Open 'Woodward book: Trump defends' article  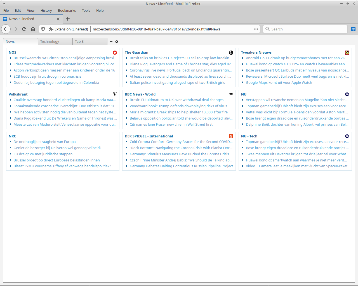pos(178,106)
